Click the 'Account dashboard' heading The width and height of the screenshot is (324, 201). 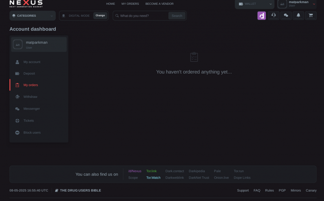coord(33,29)
